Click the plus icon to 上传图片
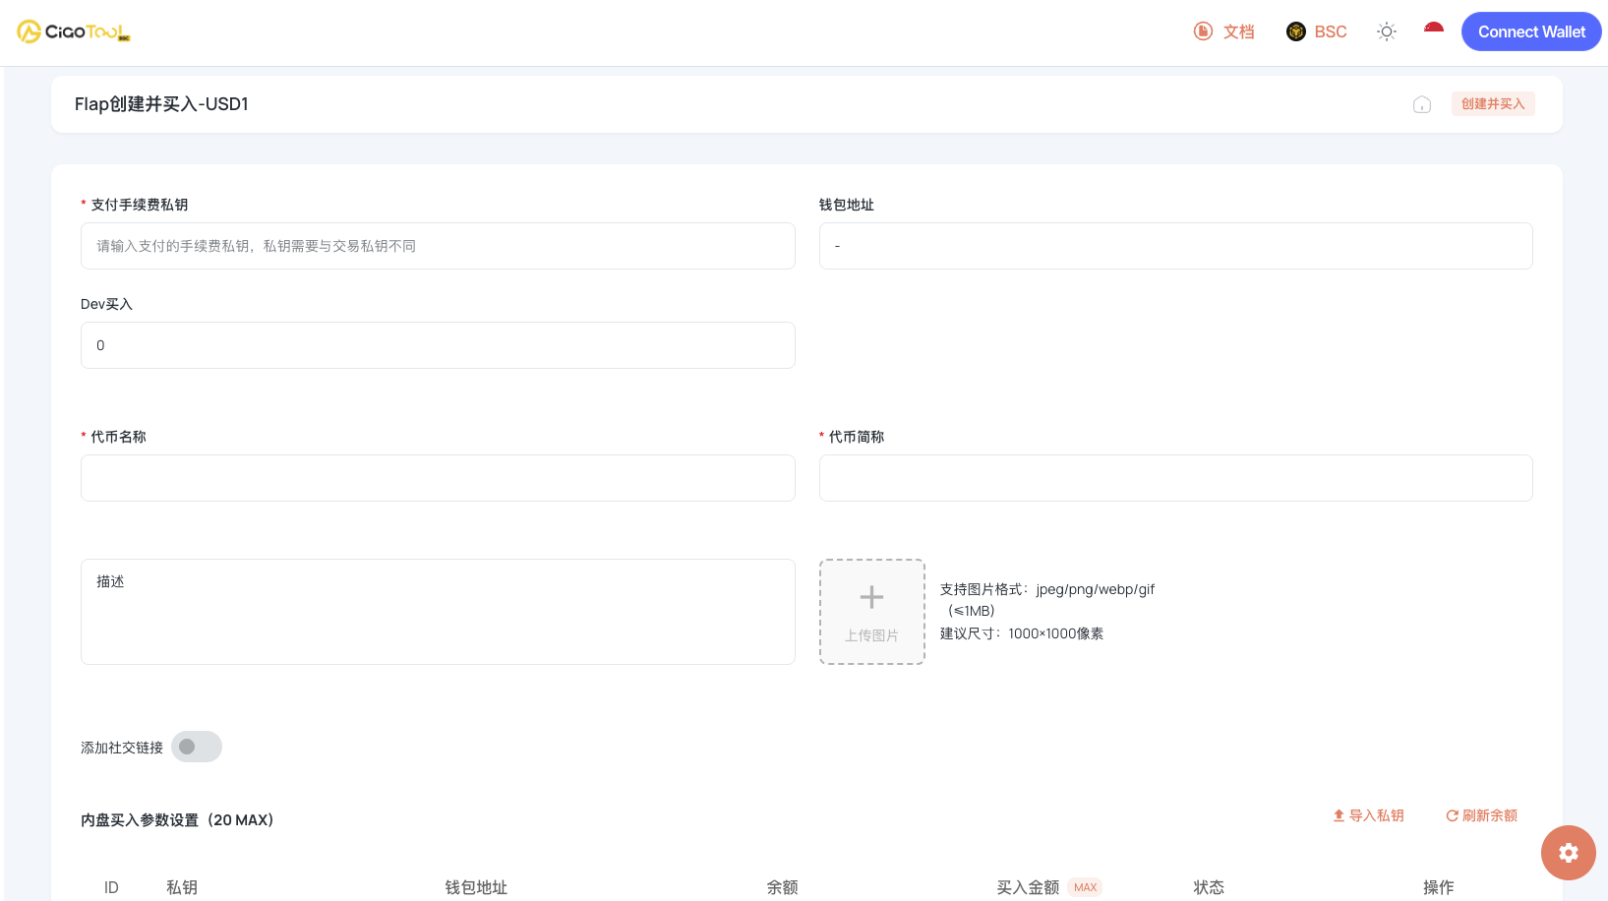1608x901 pixels. (x=871, y=597)
